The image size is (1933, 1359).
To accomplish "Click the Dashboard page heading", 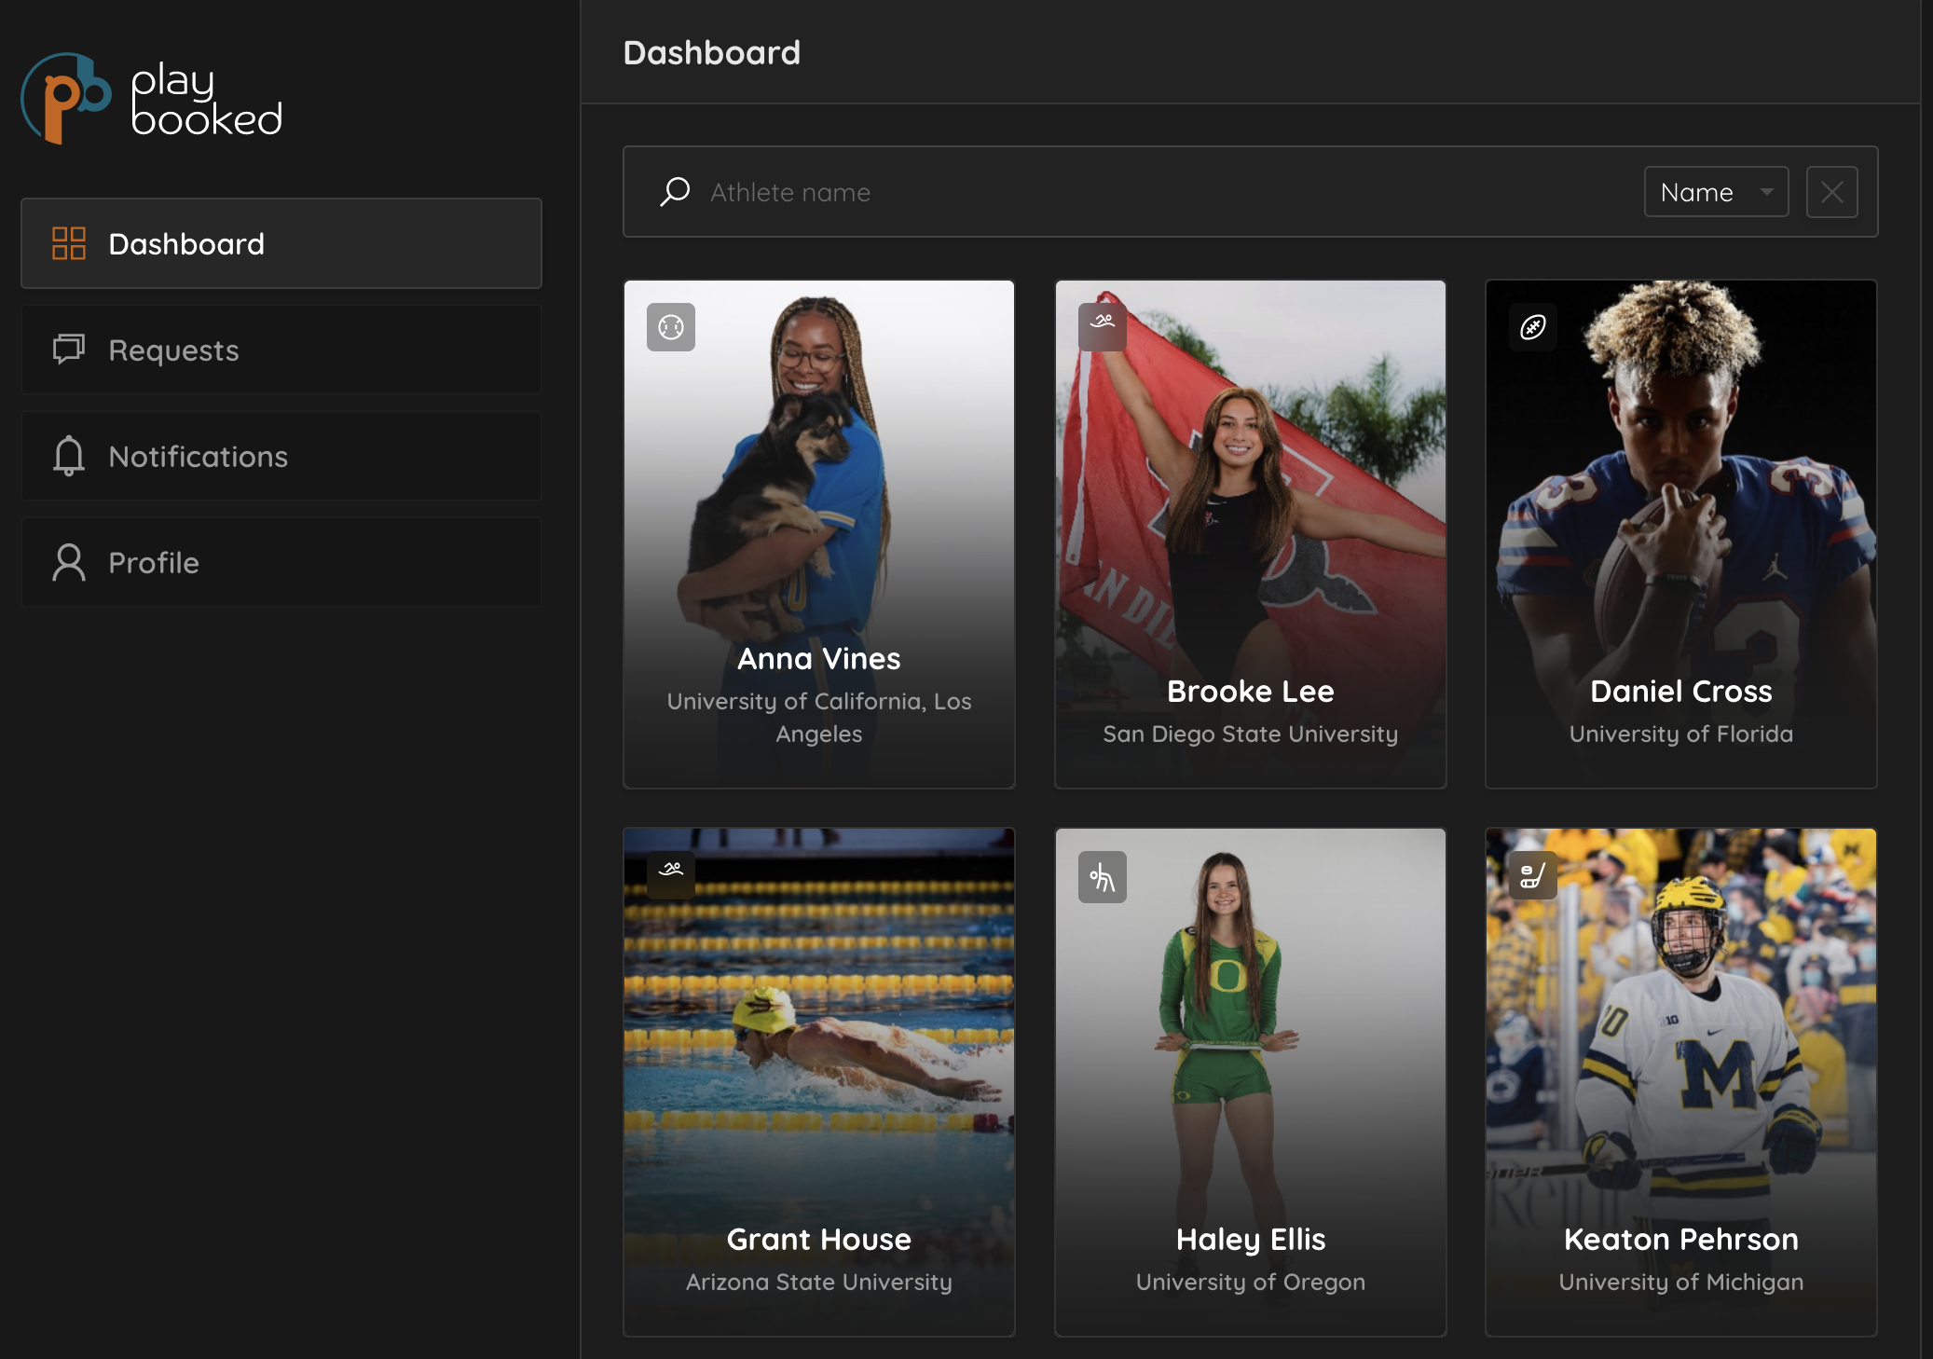I will pos(711,53).
